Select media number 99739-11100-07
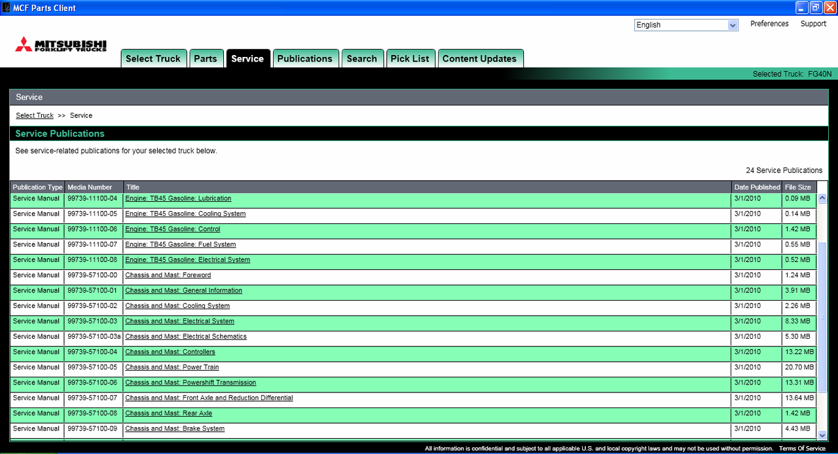 click(94, 244)
